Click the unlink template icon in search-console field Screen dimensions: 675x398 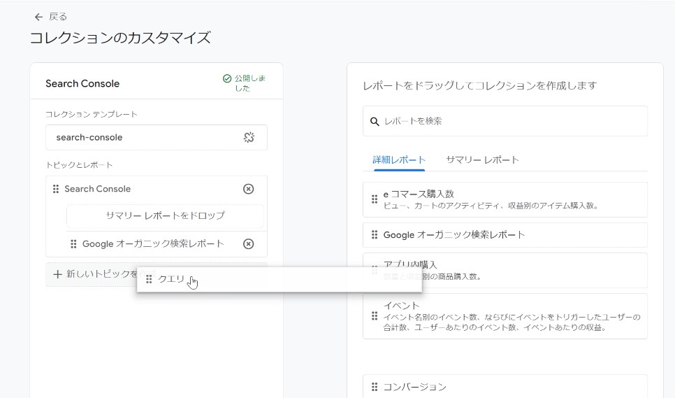(x=249, y=137)
